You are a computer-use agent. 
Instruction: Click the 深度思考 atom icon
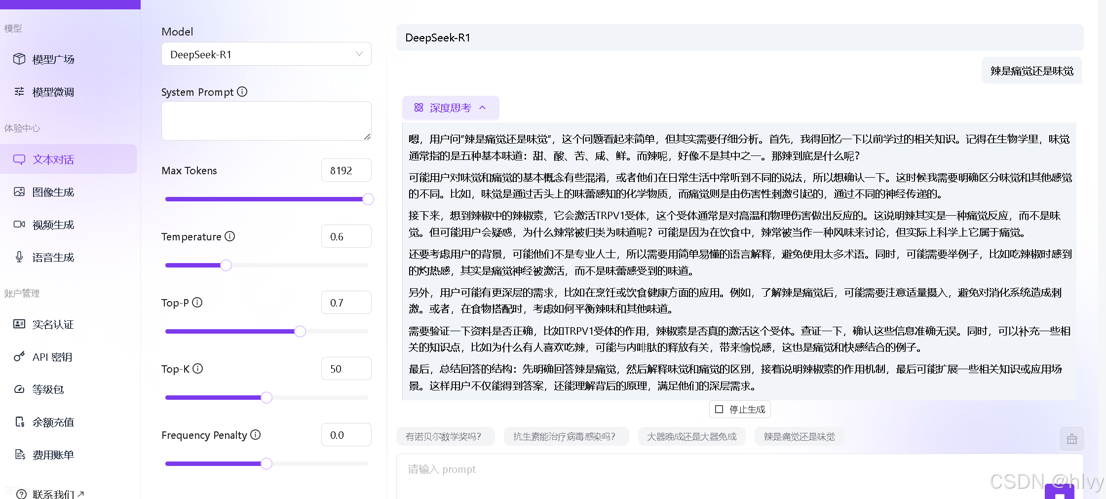419,108
